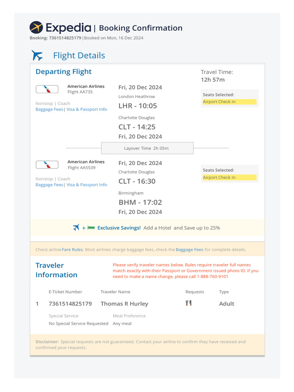Open Baggage Fees link in fare rules notice
This screenshot has height=392, width=294.
pyautogui.click(x=189, y=250)
